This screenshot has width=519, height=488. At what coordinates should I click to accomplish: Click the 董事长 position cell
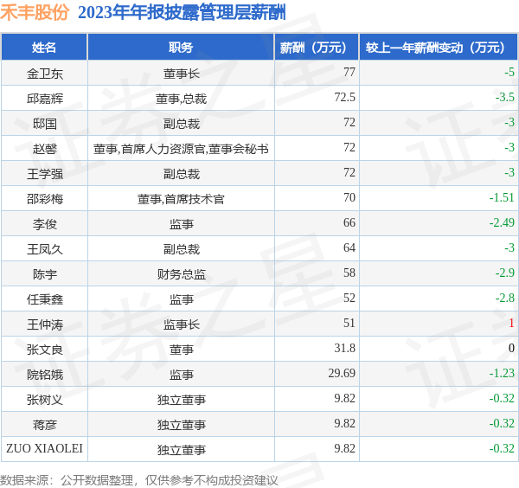182,74
